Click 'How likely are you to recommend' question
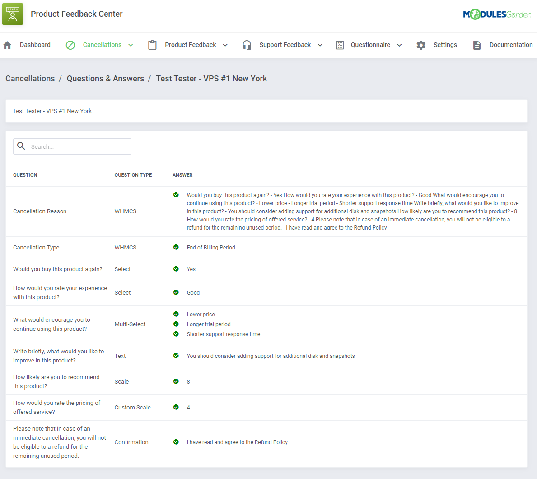This screenshot has width=537, height=479. (56, 382)
